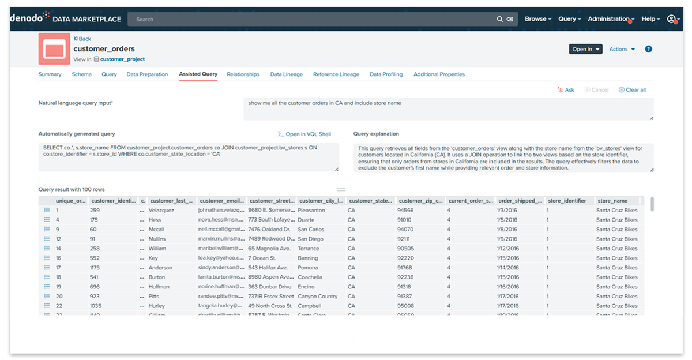Open the user account menu
The width and height of the screenshot is (692, 360).
[671, 19]
